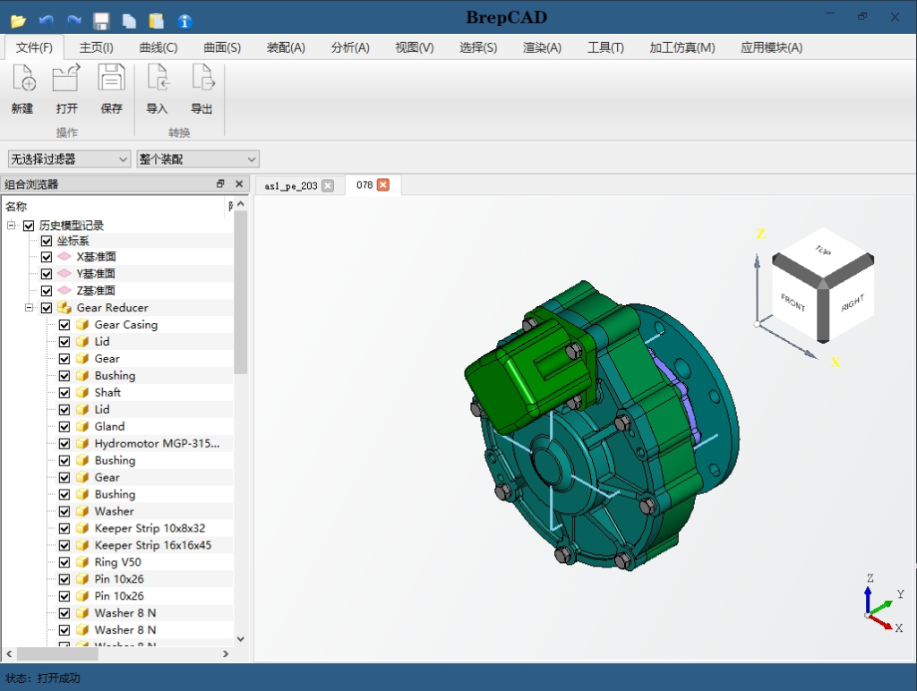The width and height of the screenshot is (917, 691).
Task: Open the 渲染(A) ribbon tab
Action: point(542,47)
